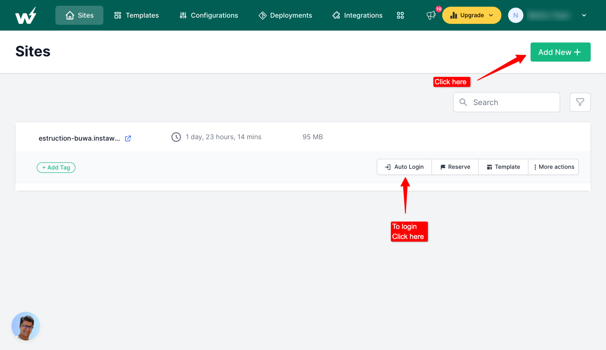Navigate to the Deployments section
The width and height of the screenshot is (606, 350).
[291, 15]
